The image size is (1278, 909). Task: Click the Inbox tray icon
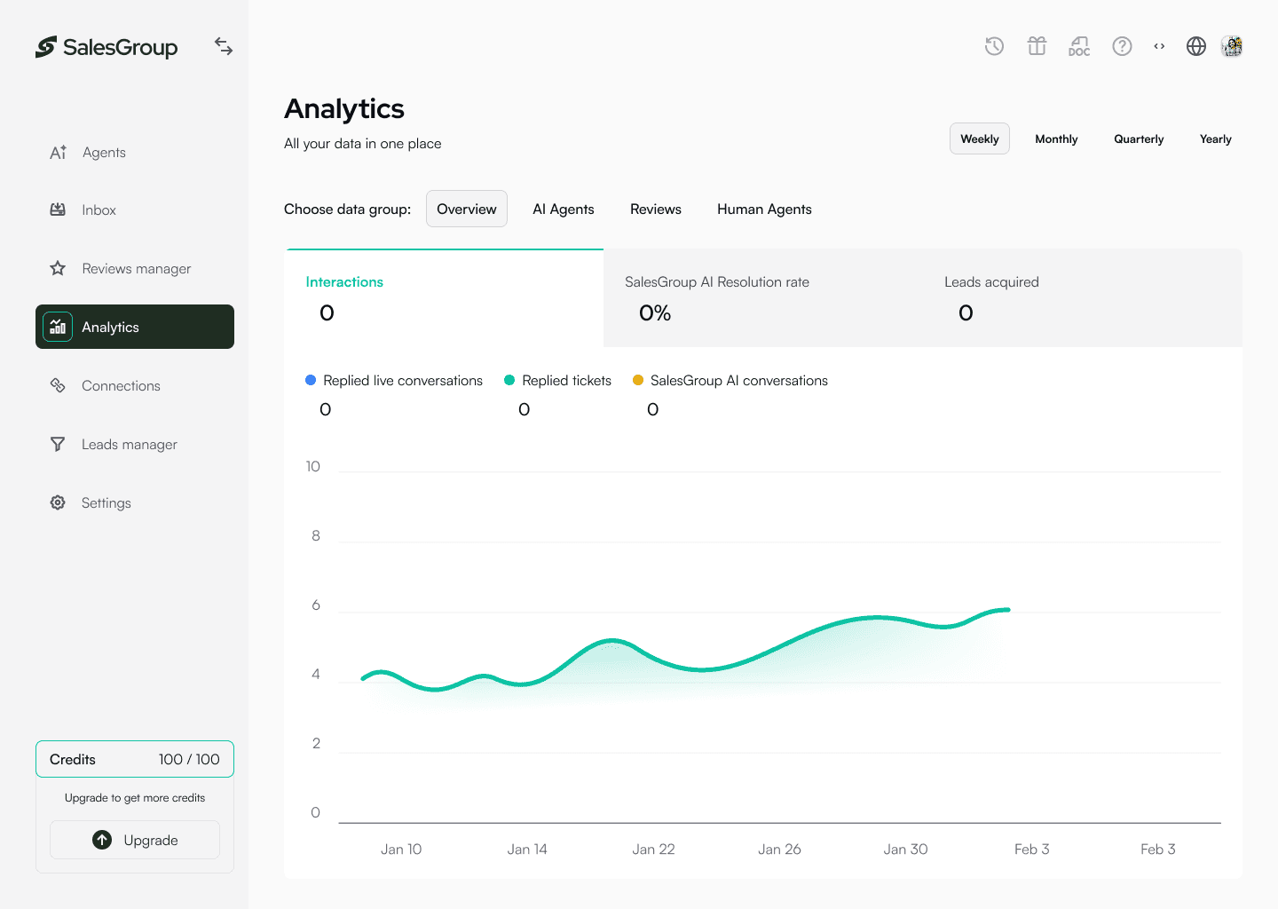coord(58,209)
